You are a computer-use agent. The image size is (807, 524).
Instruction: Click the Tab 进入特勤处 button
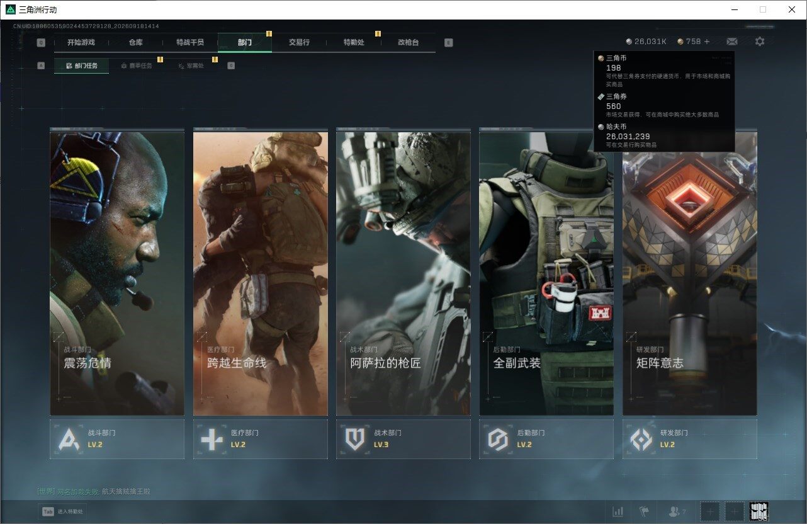click(x=62, y=511)
